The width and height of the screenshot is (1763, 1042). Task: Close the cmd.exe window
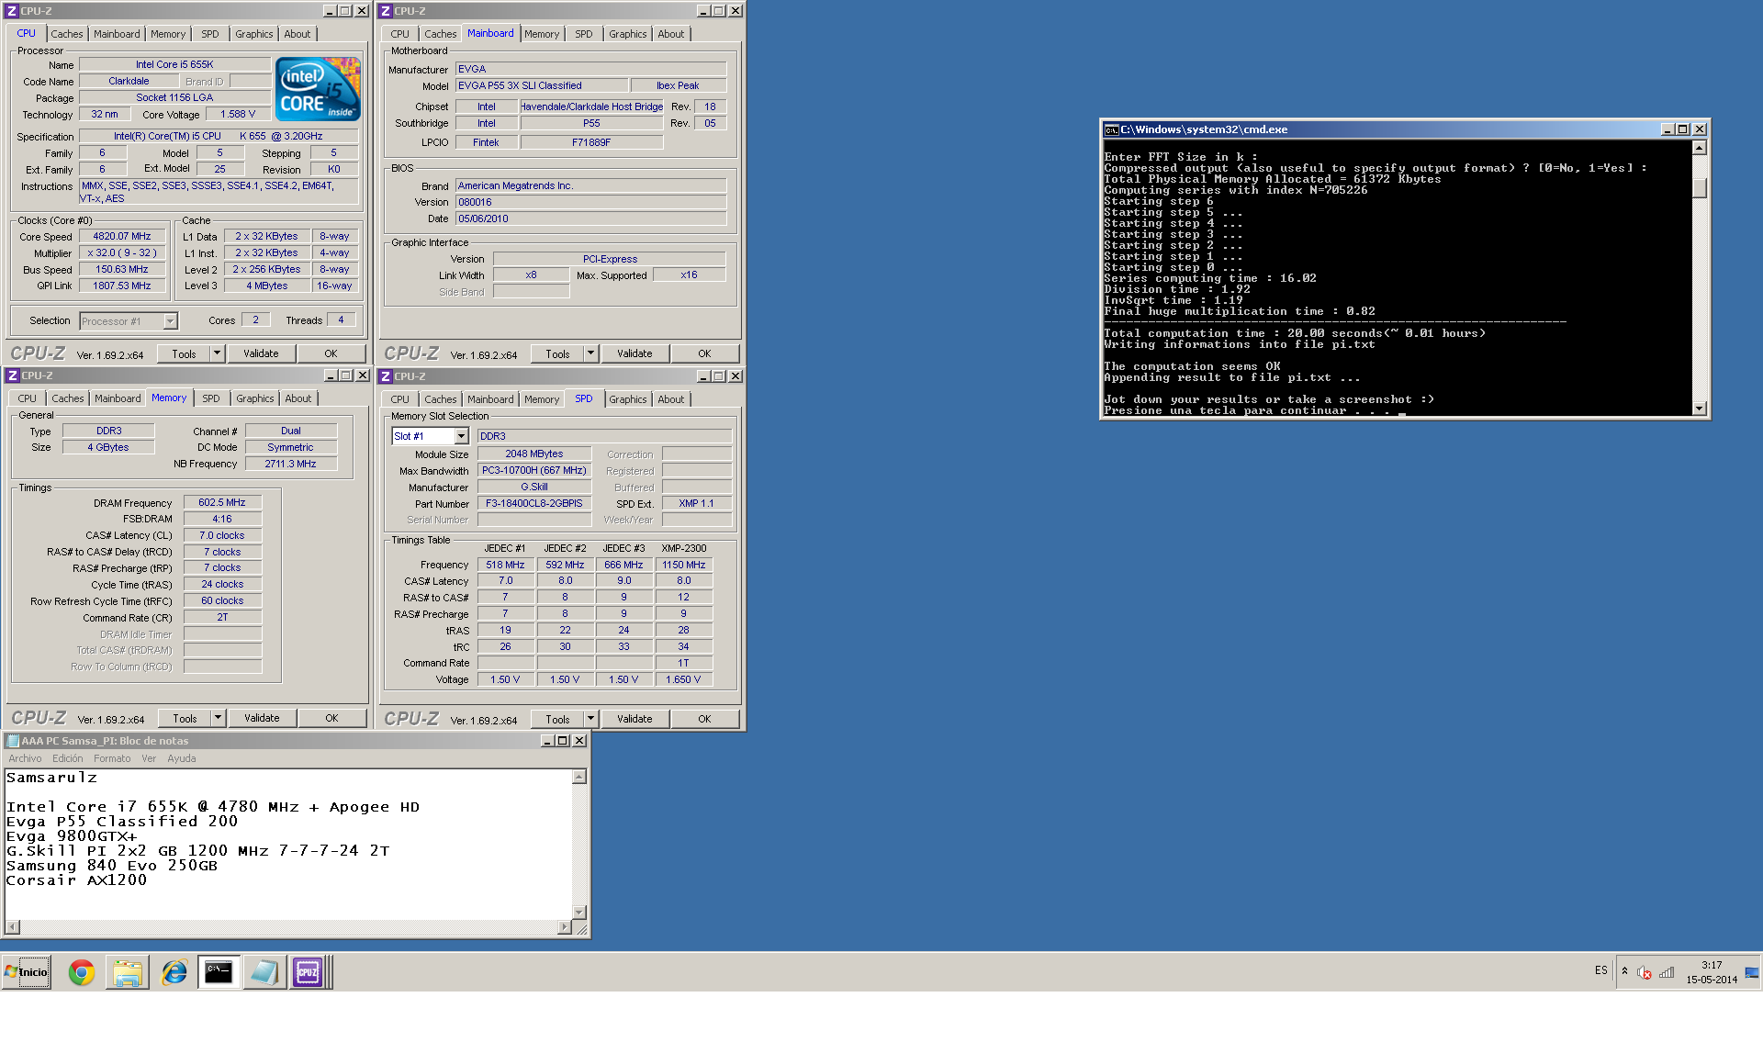click(1700, 129)
